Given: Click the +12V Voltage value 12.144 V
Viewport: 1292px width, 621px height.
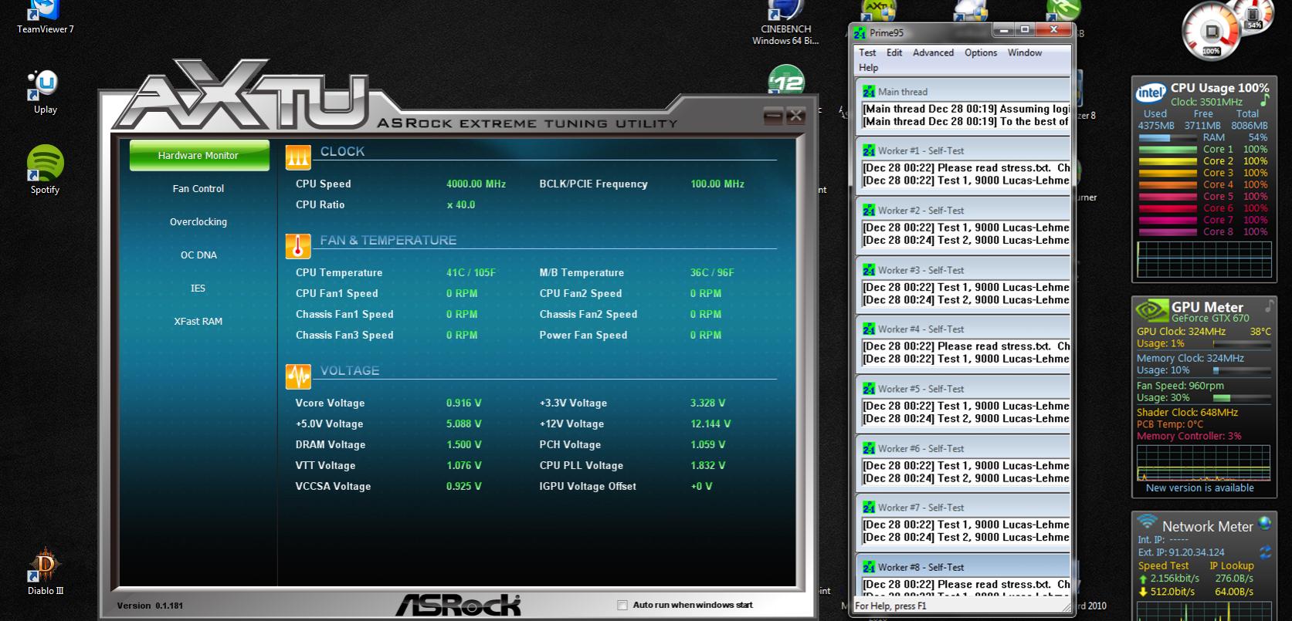Looking at the screenshot, I should click(x=710, y=424).
